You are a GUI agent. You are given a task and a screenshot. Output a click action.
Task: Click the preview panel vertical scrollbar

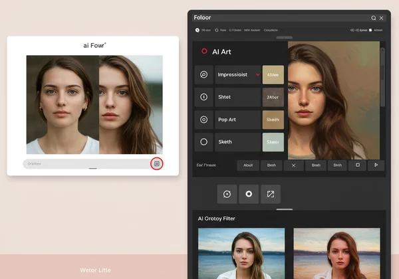pos(382,76)
